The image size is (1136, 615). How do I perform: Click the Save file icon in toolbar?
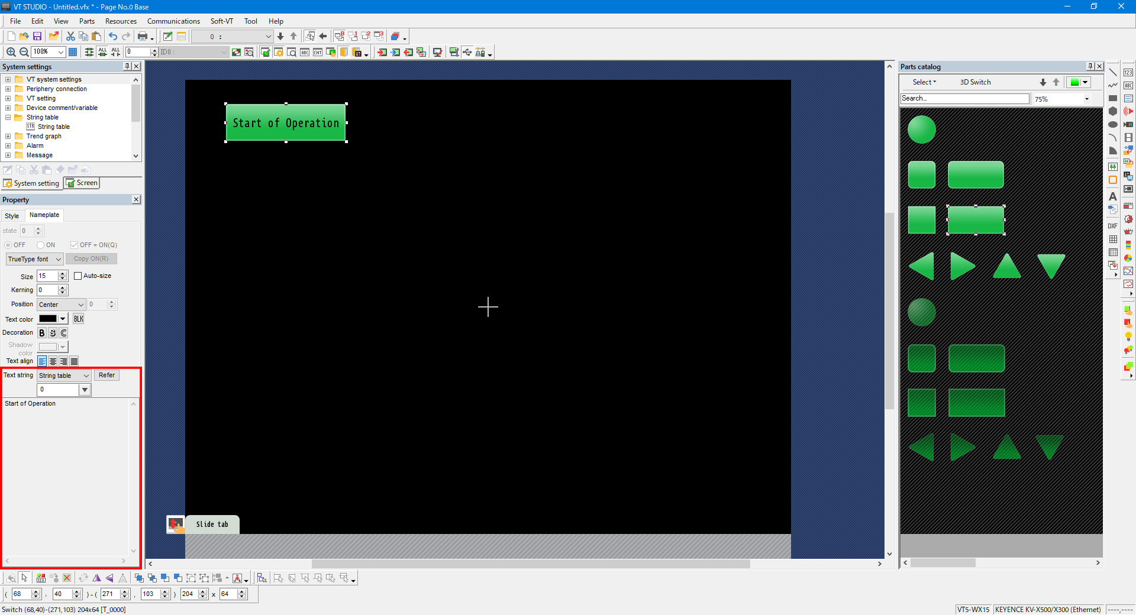point(37,37)
